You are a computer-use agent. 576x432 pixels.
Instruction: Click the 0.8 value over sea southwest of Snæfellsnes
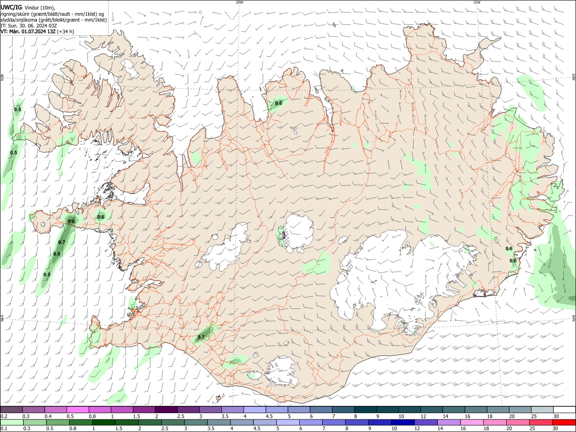pos(57,254)
